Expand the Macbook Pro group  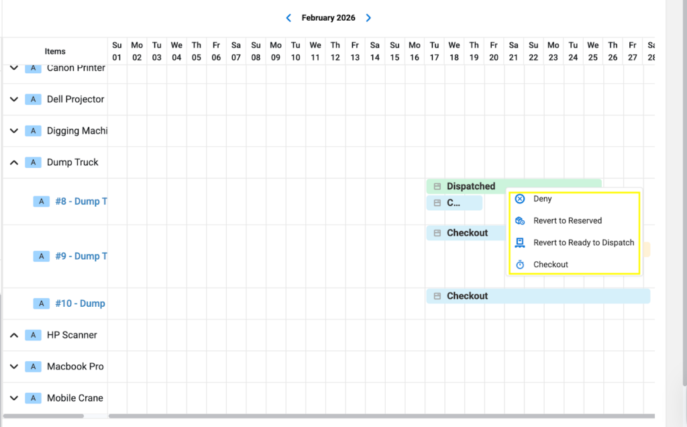click(x=14, y=367)
